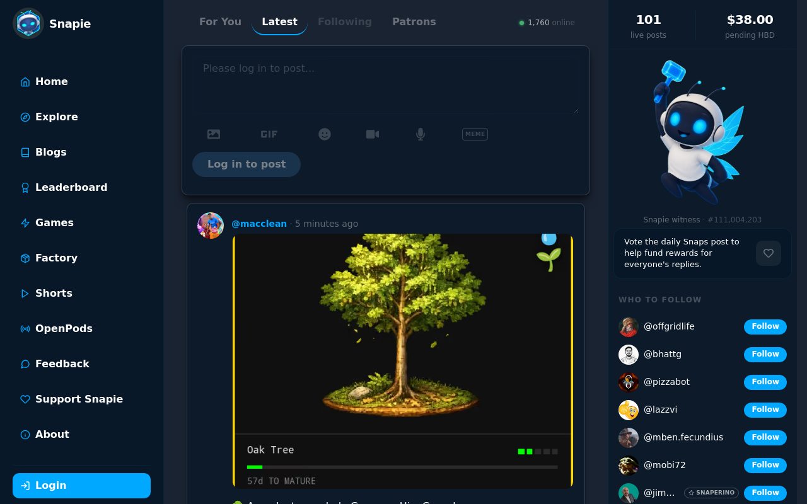Open the Feedback page

pyautogui.click(x=81, y=364)
